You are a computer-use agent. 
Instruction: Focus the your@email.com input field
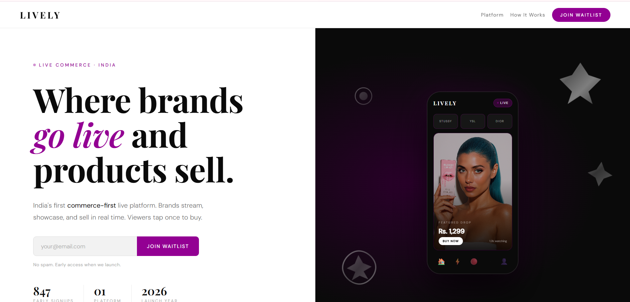pyautogui.click(x=85, y=246)
